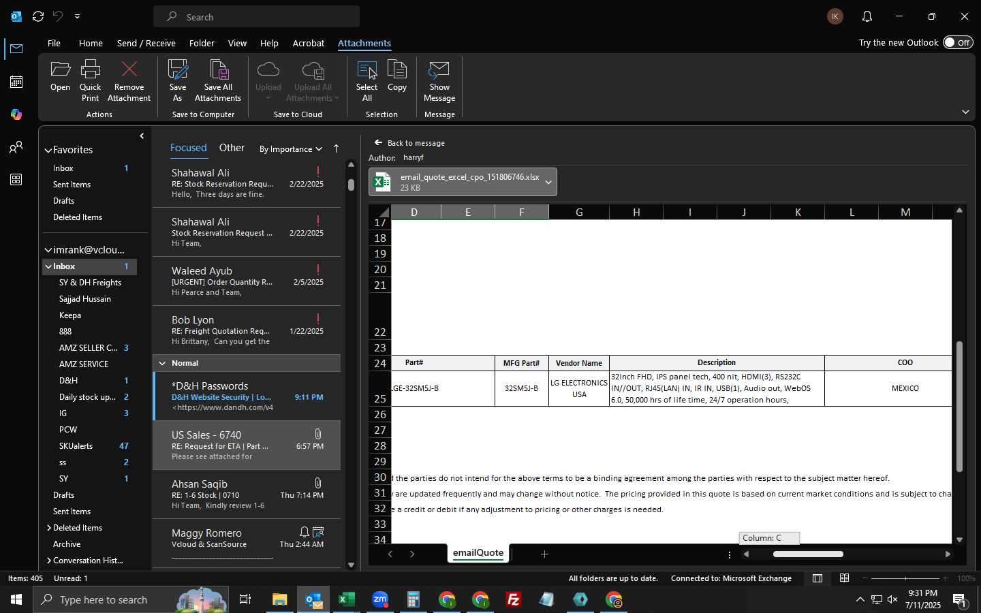The image size is (981, 613).
Task: Go to previous sheet tab arrow
Action: (x=390, y=554)
